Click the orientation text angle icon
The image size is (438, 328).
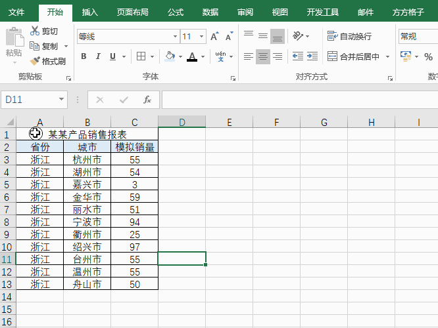tap(297, 36)
